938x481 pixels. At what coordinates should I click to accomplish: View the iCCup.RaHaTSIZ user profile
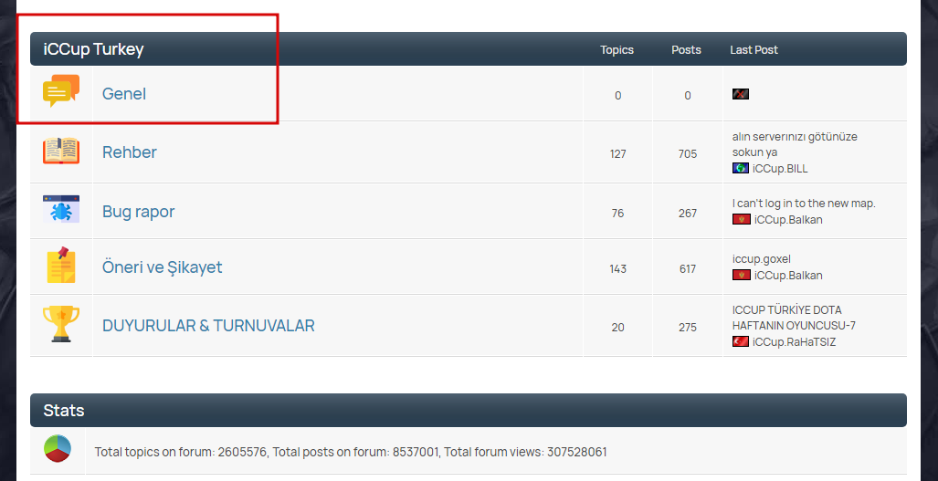[795, 341]
